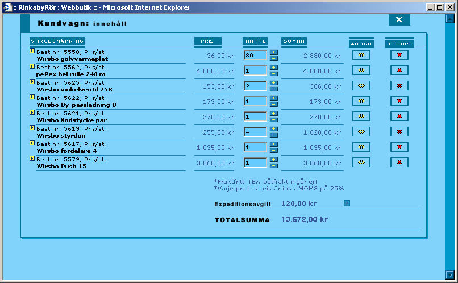The image size is (458, 283).
Task: Close the Kundvagn panel with X
Action: [399, 20]
